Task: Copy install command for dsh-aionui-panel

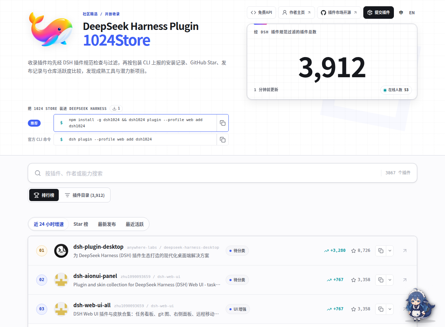Action: coord(381,280)
